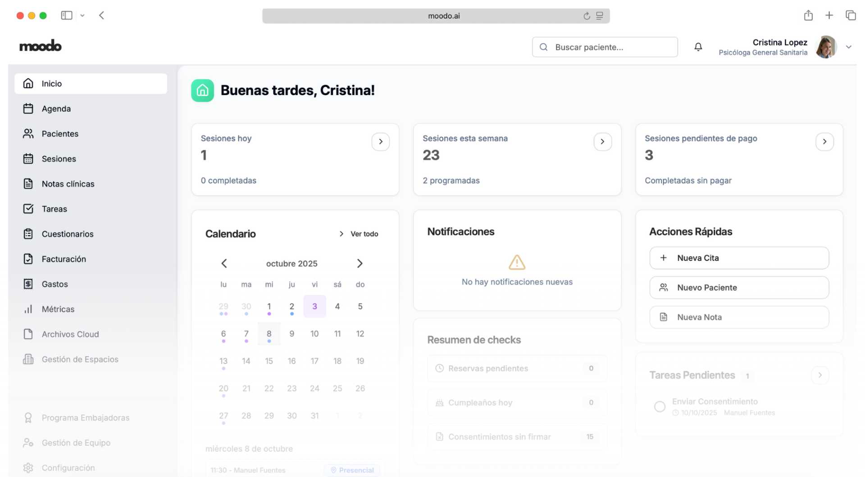Select the purple highlighted day 3 in calendar
The height and width of the screenshot is (477, 865).
[314, 306]
